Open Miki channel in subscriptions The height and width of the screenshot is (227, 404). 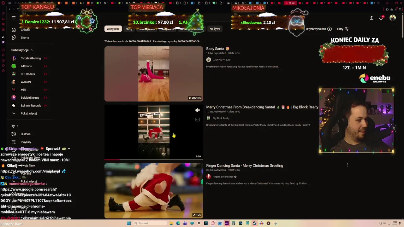coord(23,90)
